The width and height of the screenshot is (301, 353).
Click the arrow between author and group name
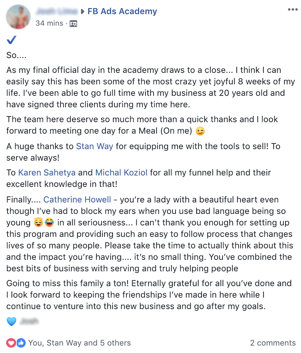pyautogui.click(x=83, y=12)
